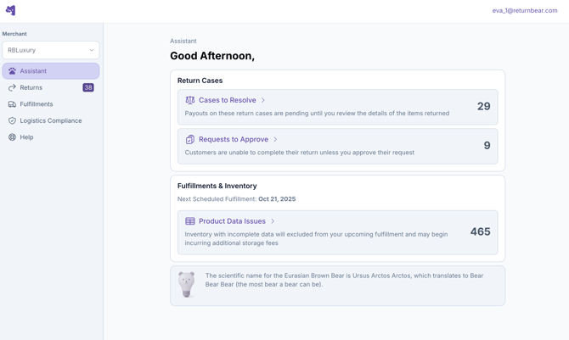The height and width of the screenshot is (340, 569).
Task: Go to Logistics Compliance page
Action: [51, 120]
